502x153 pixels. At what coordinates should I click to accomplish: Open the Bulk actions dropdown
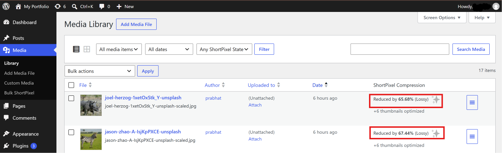[100, 71]
